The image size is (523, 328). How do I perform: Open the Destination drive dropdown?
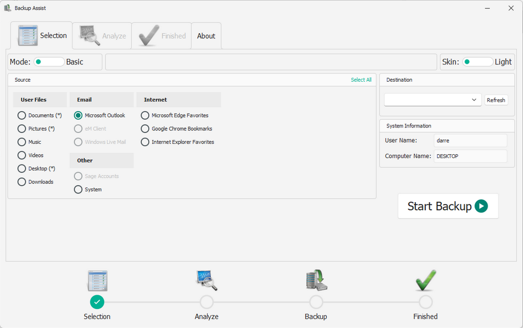point(433,100)
